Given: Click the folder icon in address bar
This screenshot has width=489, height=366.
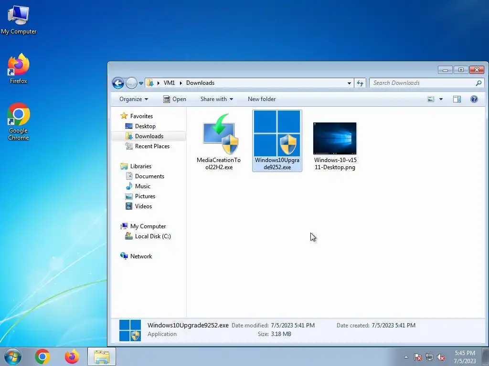Looking at the screenshot, I should (150, 83).
